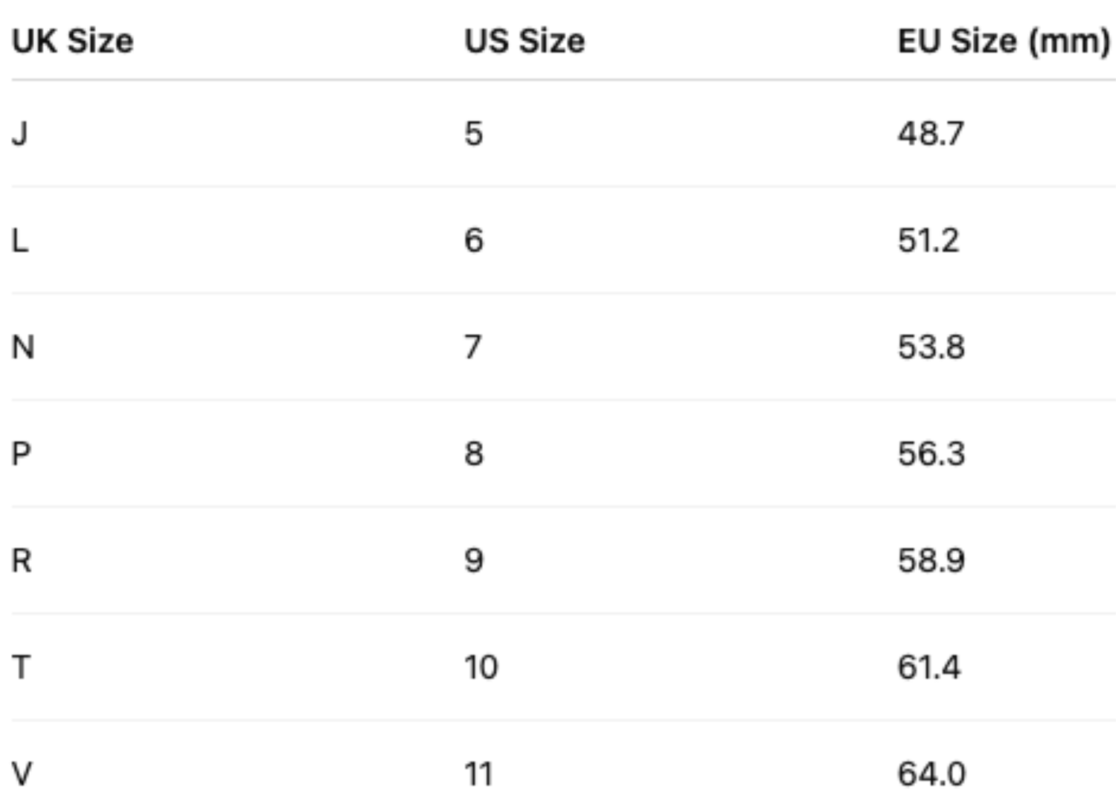Select UK size N cell
Image resolution: width=1116 pixels, height=795 pixels.
tap(23, 347)
